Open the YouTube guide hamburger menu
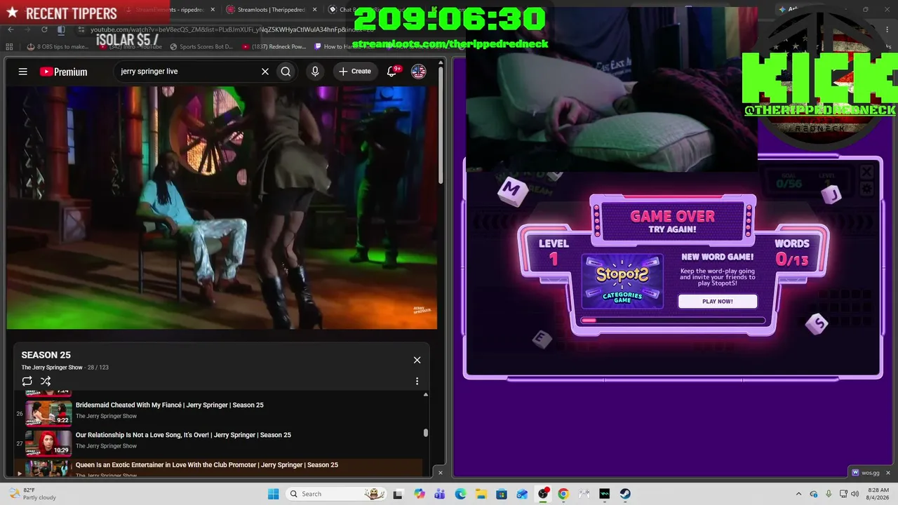The image size is (898, 505). click(23, 72)
